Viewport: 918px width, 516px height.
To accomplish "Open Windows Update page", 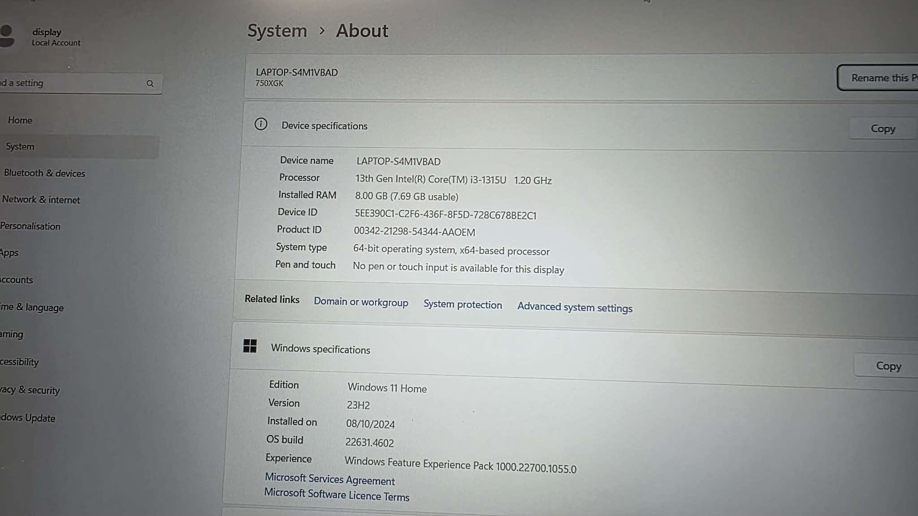I will (x=28, y=418).
